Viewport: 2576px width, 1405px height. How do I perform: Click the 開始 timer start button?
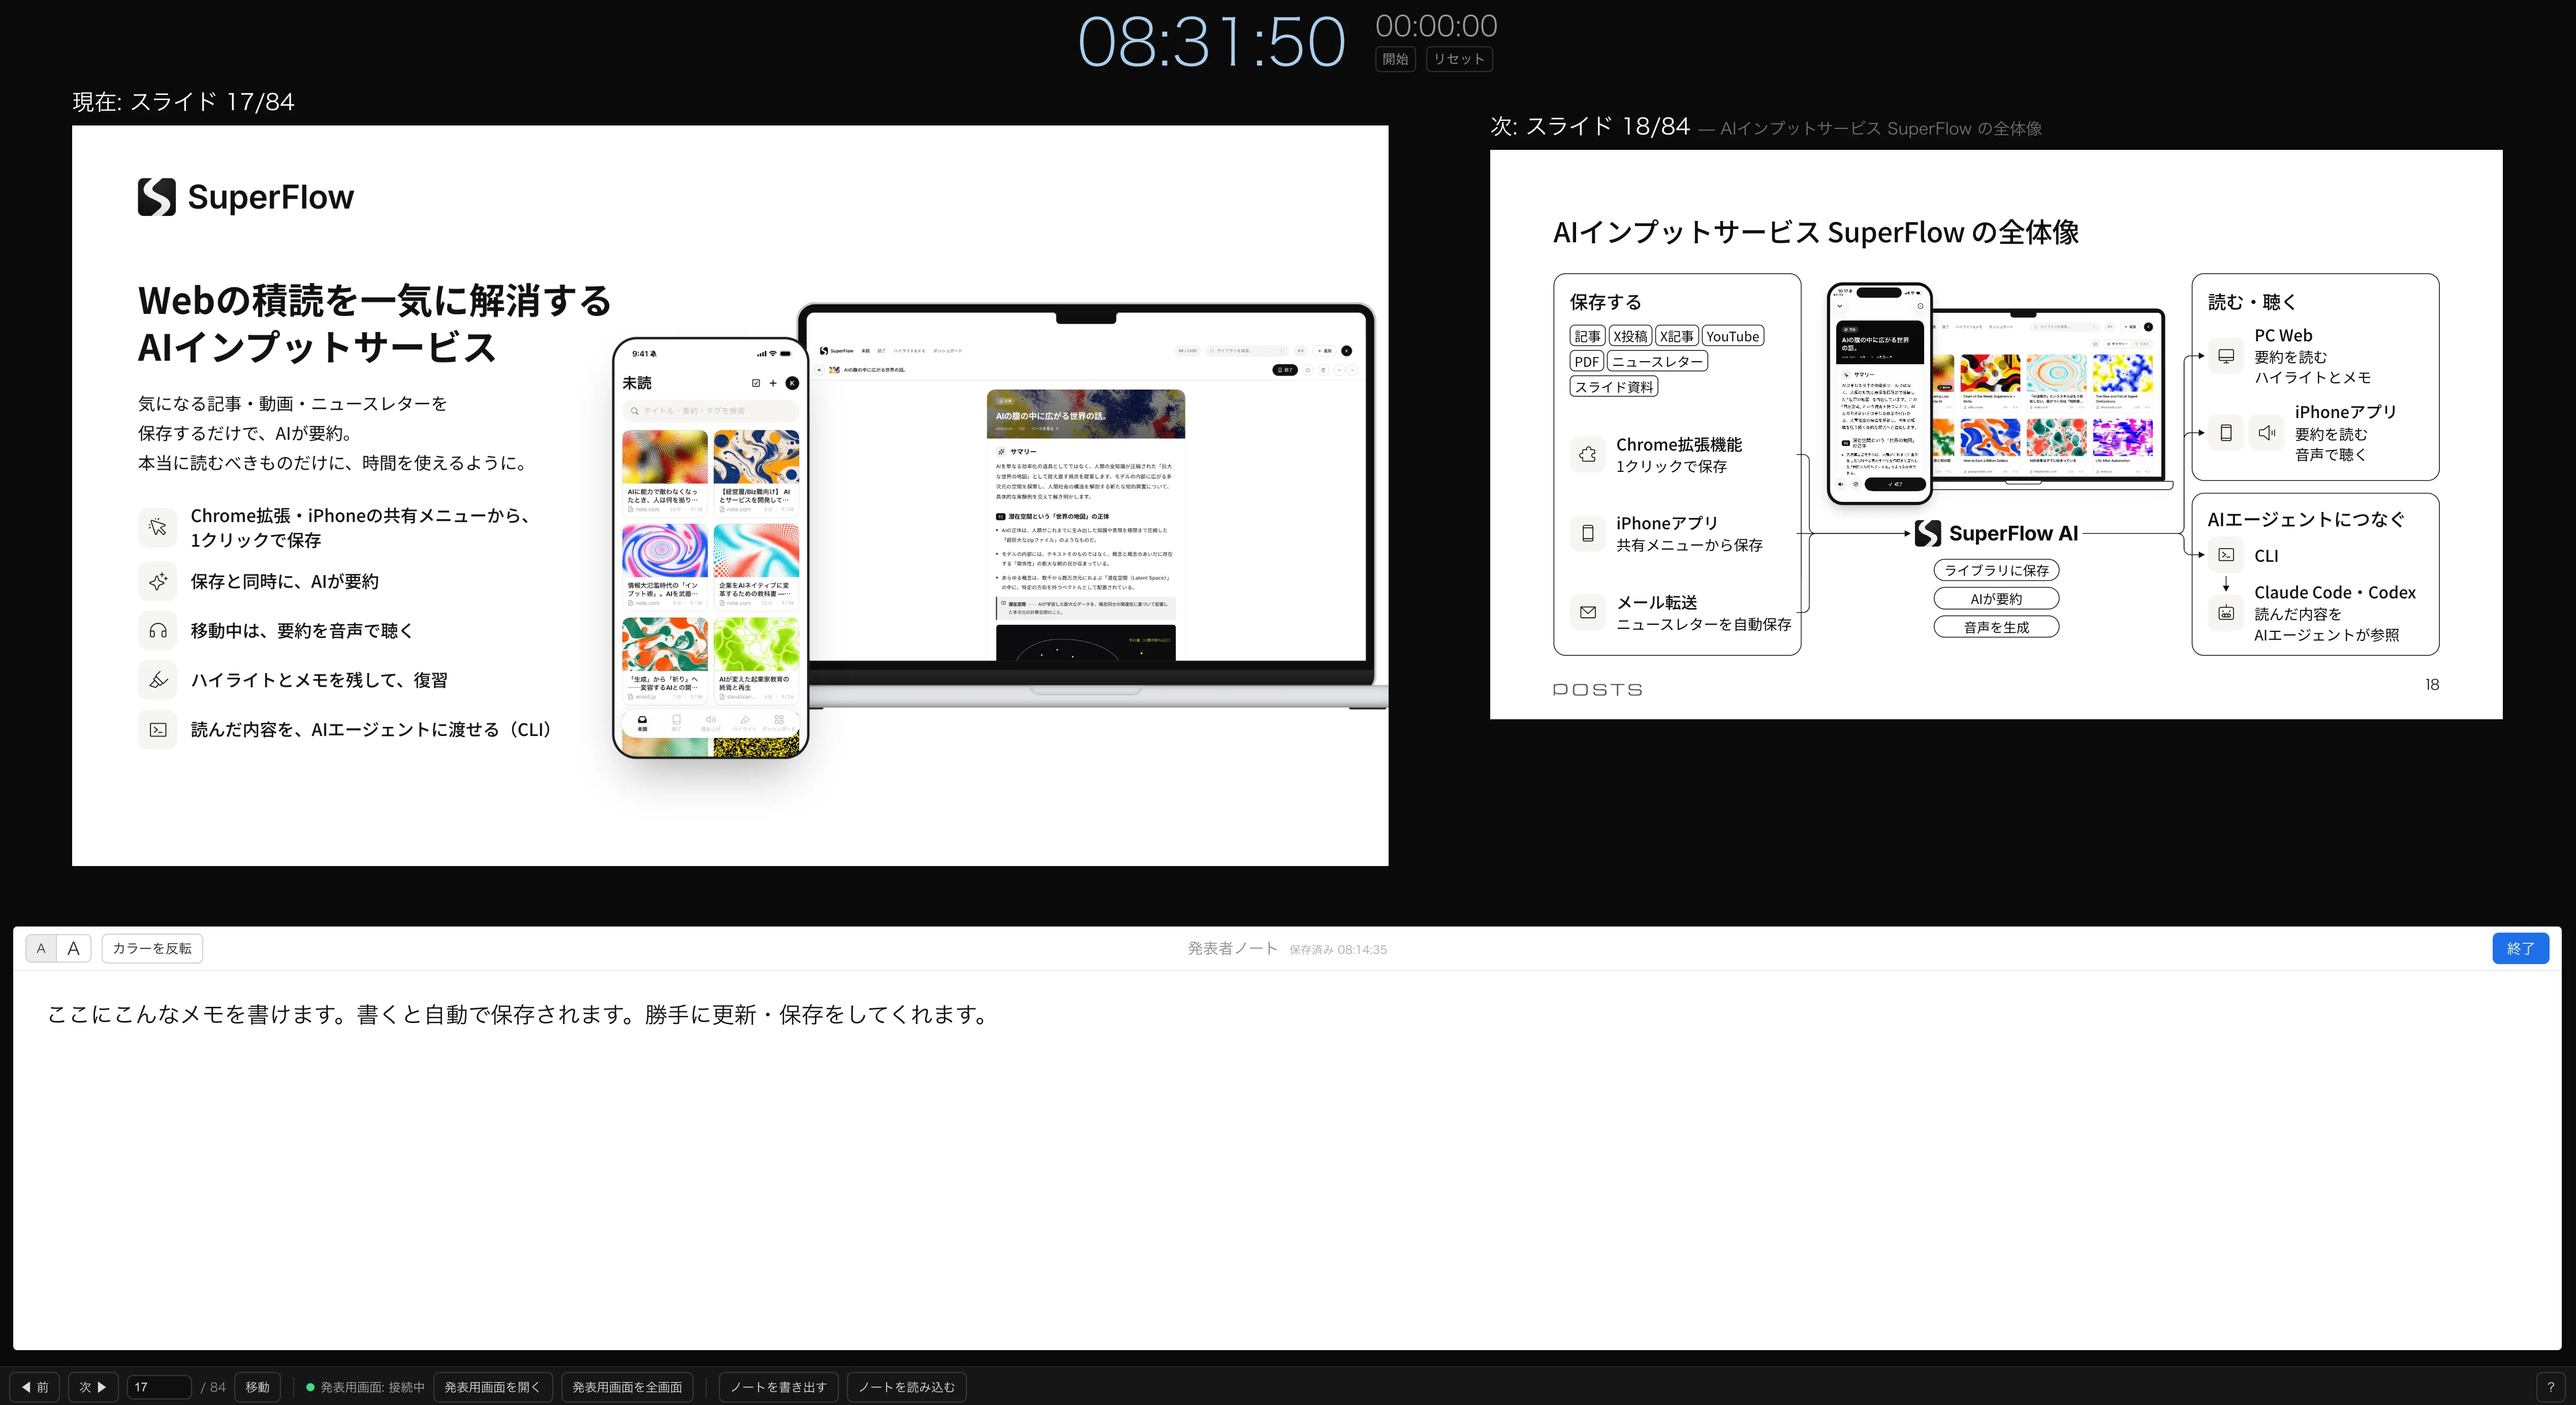1395,59
